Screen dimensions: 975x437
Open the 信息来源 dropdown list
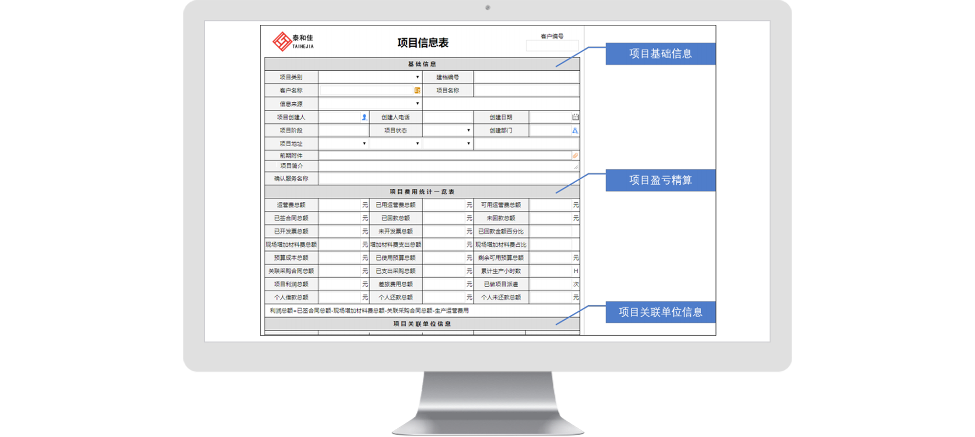pyautogui.click(x=417, y=104)
